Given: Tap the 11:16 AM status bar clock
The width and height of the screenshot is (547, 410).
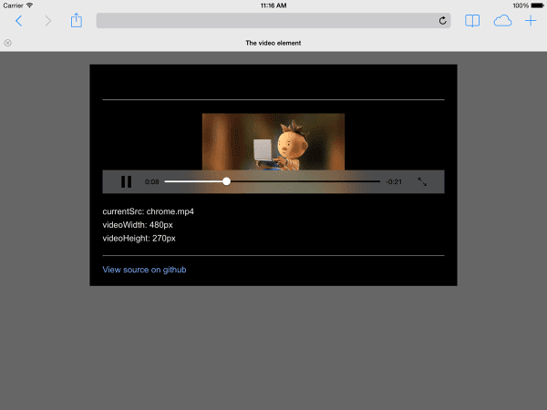Looking at the screenshot, I should (x=273, y=5).
